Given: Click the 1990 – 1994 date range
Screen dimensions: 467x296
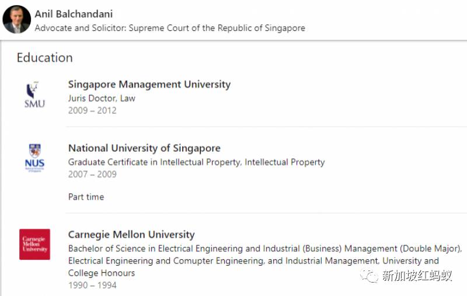Looking at the screenshot, I should [92, 285].
